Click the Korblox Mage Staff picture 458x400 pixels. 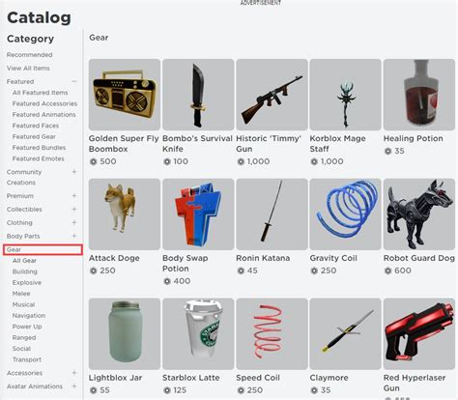[345, 95]
